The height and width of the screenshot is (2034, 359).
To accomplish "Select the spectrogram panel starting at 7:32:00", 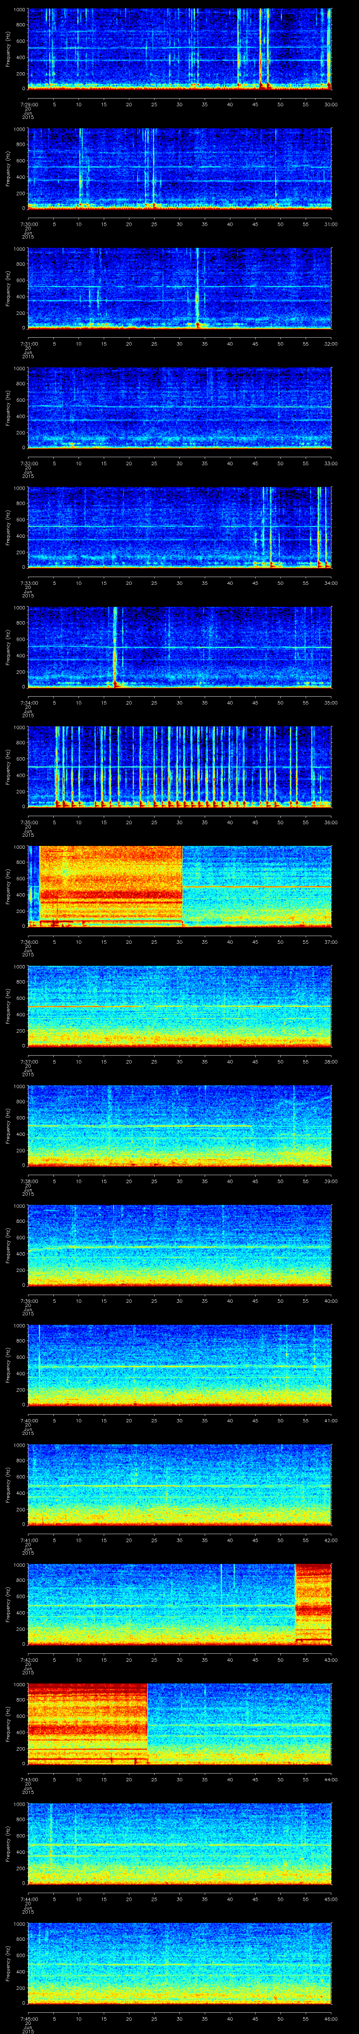I will coord(180,407).
